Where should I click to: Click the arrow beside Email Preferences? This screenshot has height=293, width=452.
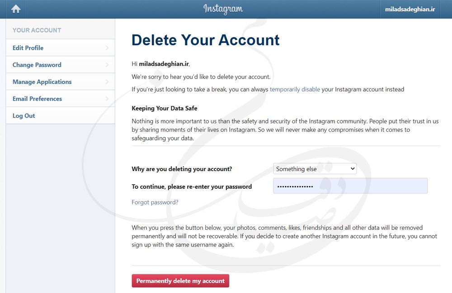tap(107, 99)
